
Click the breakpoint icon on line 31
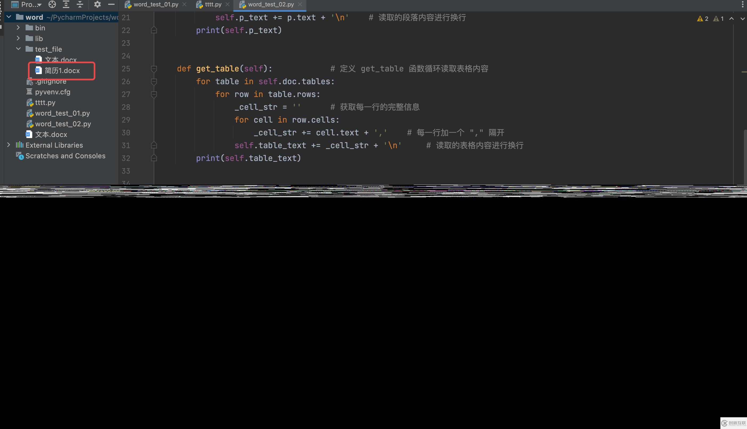(154, 145)
